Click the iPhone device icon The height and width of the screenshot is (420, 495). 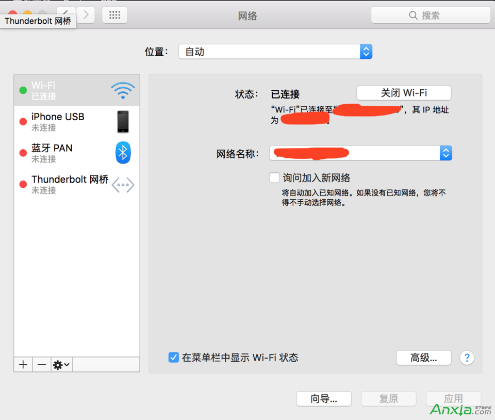123,122
